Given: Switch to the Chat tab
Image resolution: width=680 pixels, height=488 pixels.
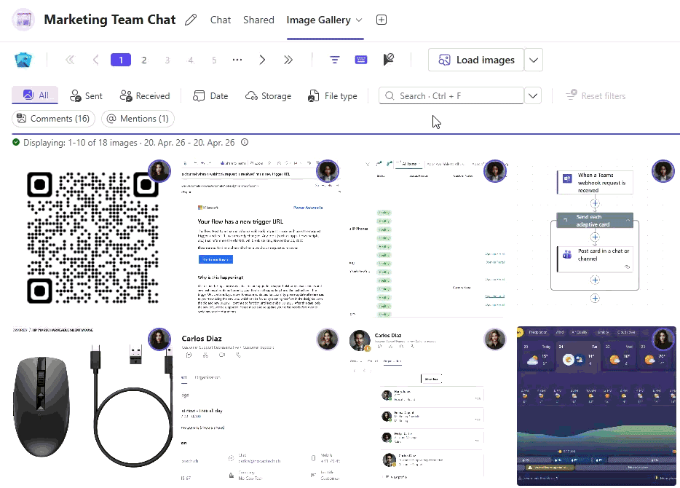Looking at the screenshot, I should click(221, 20).
